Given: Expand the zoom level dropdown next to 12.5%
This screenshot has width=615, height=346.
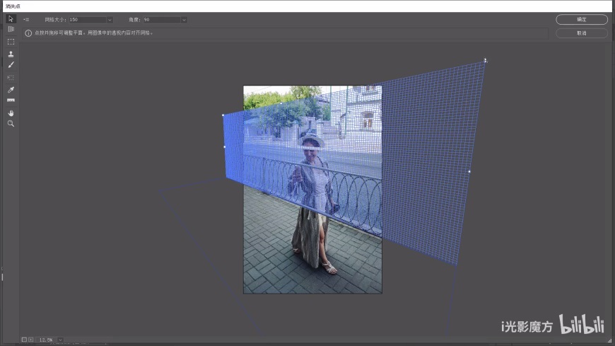Looking at the screenshot, I should pyautogui.click(x=60, y=340).
